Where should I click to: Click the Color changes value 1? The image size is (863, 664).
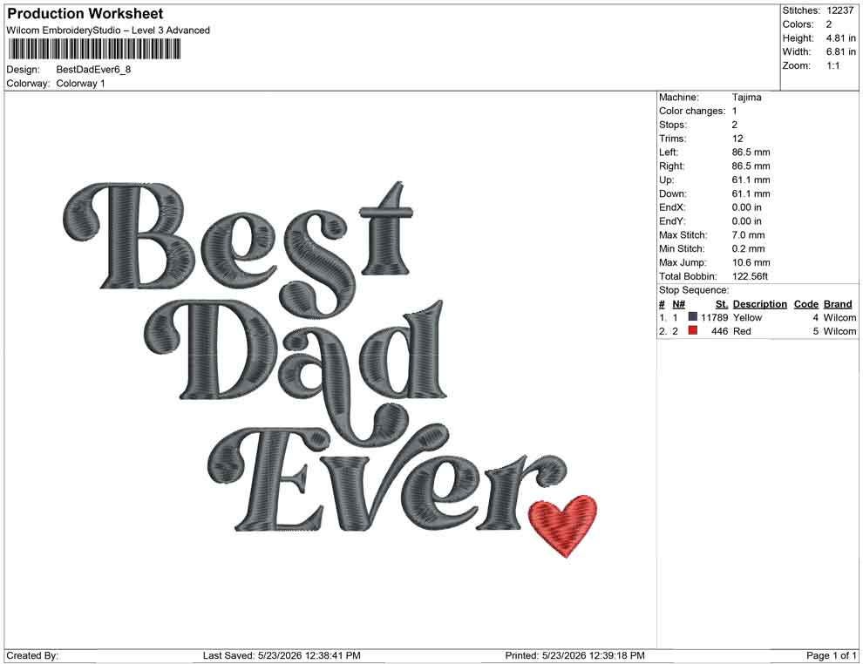coord(735,112)
